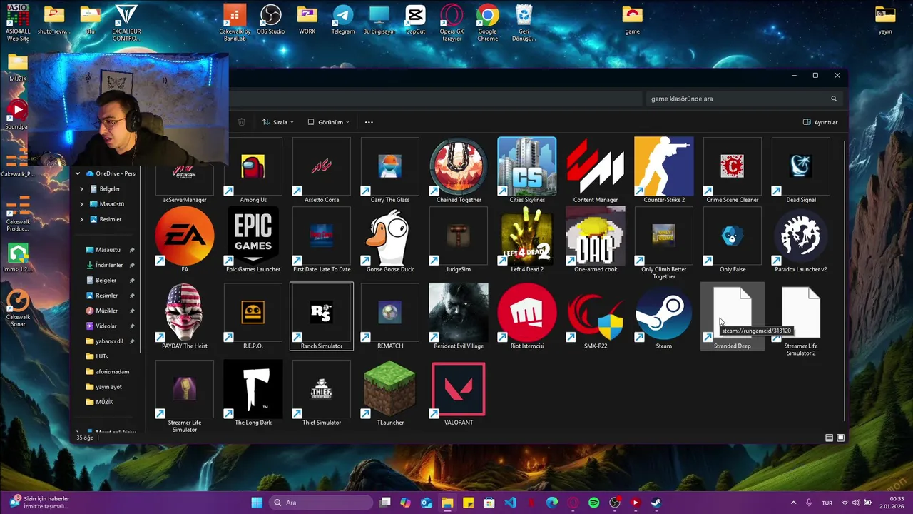Click the delete trash icon in toolbar
Image resolution: width=913 pixels, height=514 pixels.
tap(241, 122)
